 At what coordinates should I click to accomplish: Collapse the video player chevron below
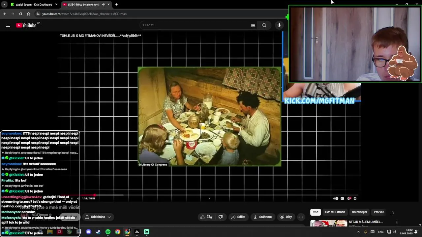[209, 198]
